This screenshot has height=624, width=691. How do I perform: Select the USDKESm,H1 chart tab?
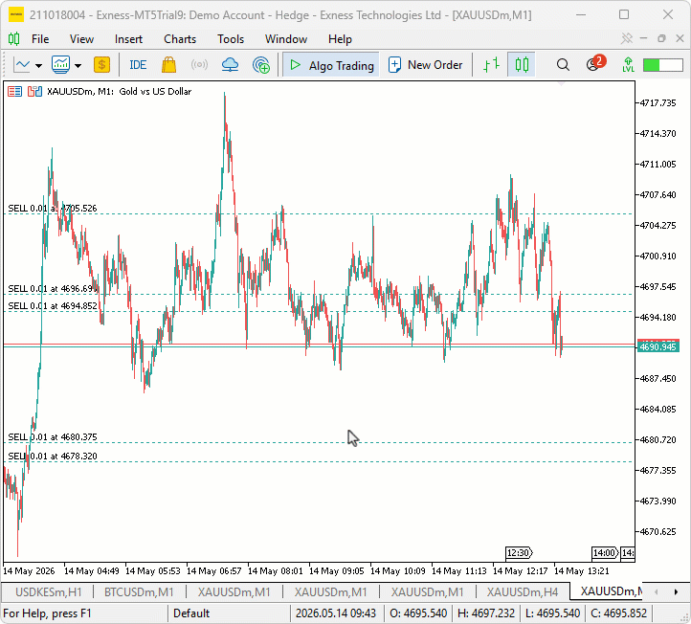pyautogui.click(x=49, y=591)
